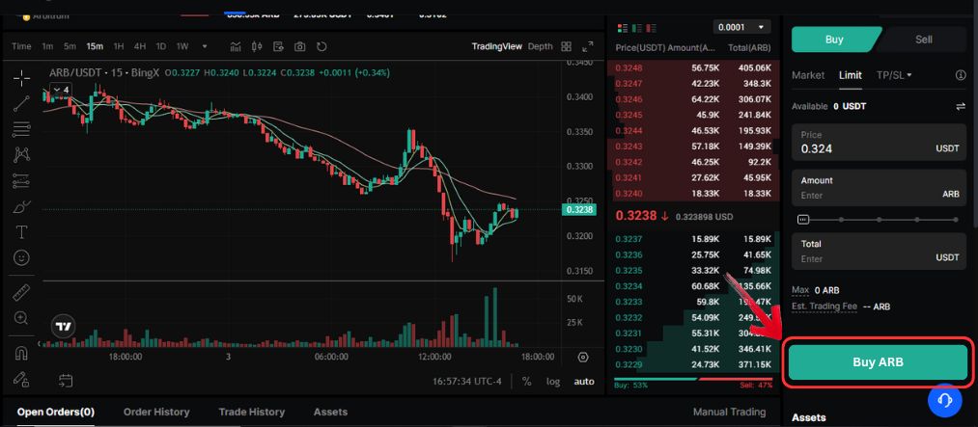Switch to Sell side

click(x=924, y=40)
